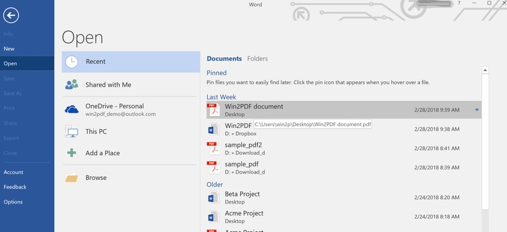Open Options in the sidebar
Image resolution: width=507 pixels, height=232 pixels.
click(x=13, y=202)
